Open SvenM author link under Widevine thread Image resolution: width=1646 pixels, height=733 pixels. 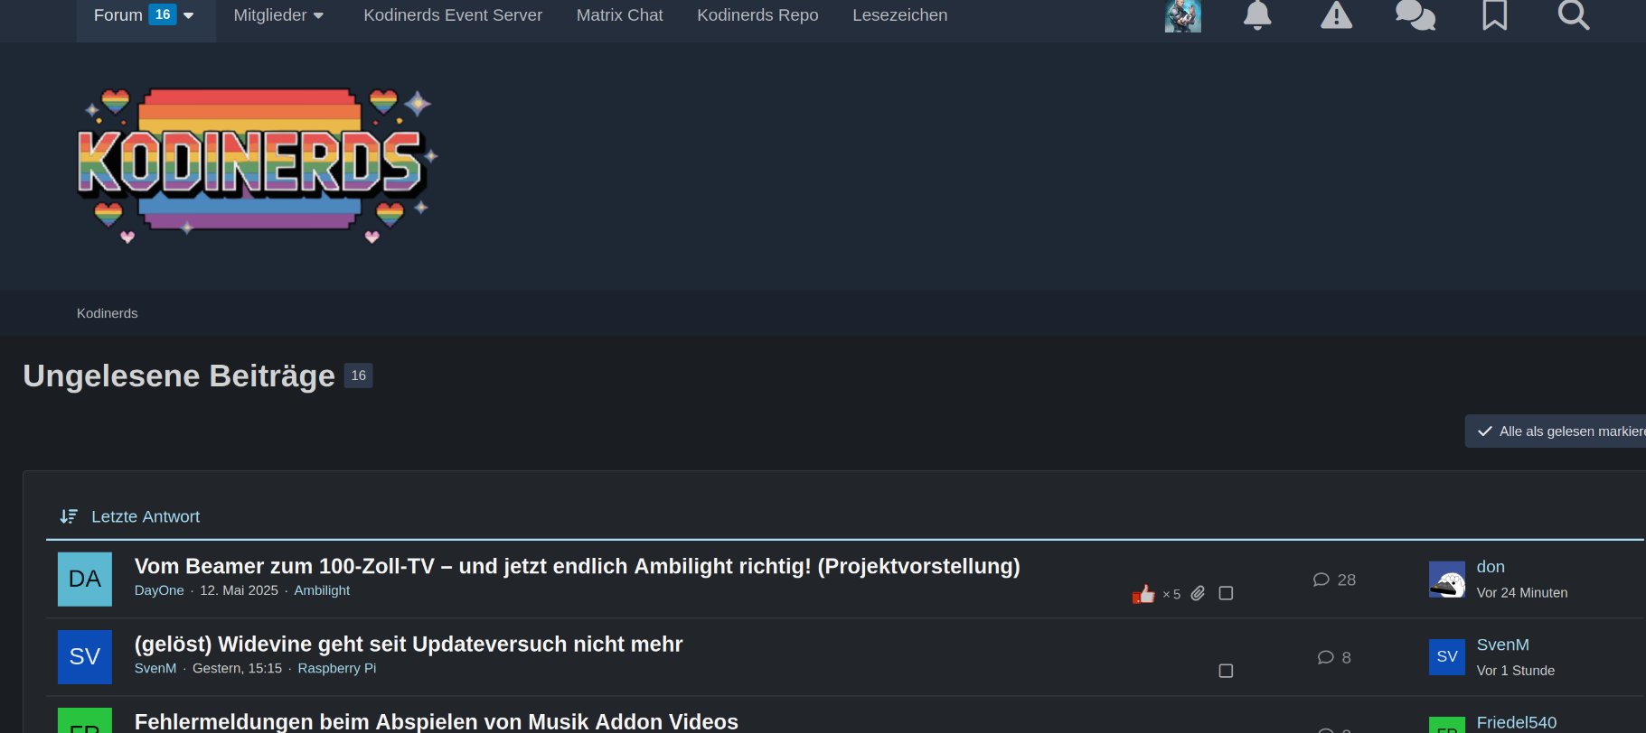pos(155,668)
